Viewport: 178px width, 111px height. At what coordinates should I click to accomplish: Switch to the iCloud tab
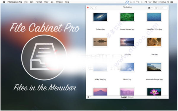tap(131, 97)
